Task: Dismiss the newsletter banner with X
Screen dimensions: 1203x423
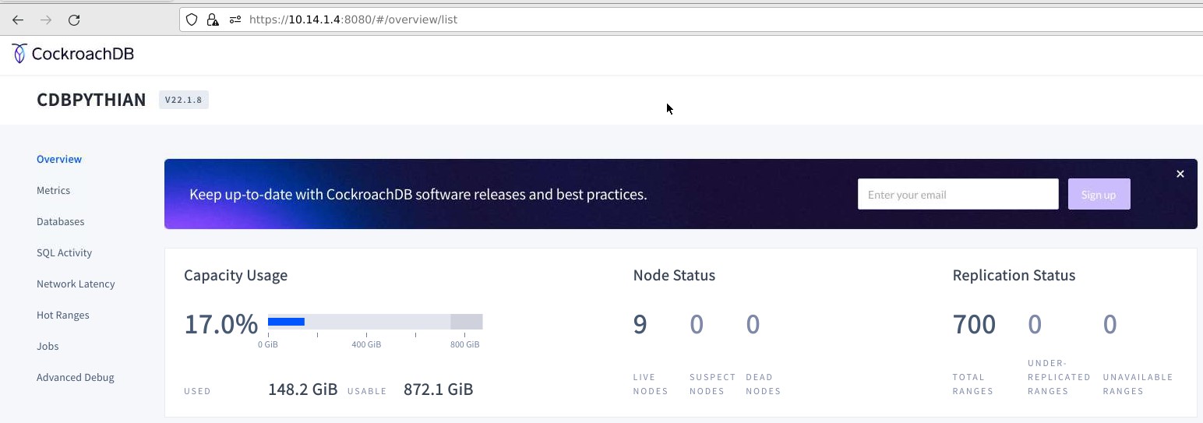Action: (1180, 174)
